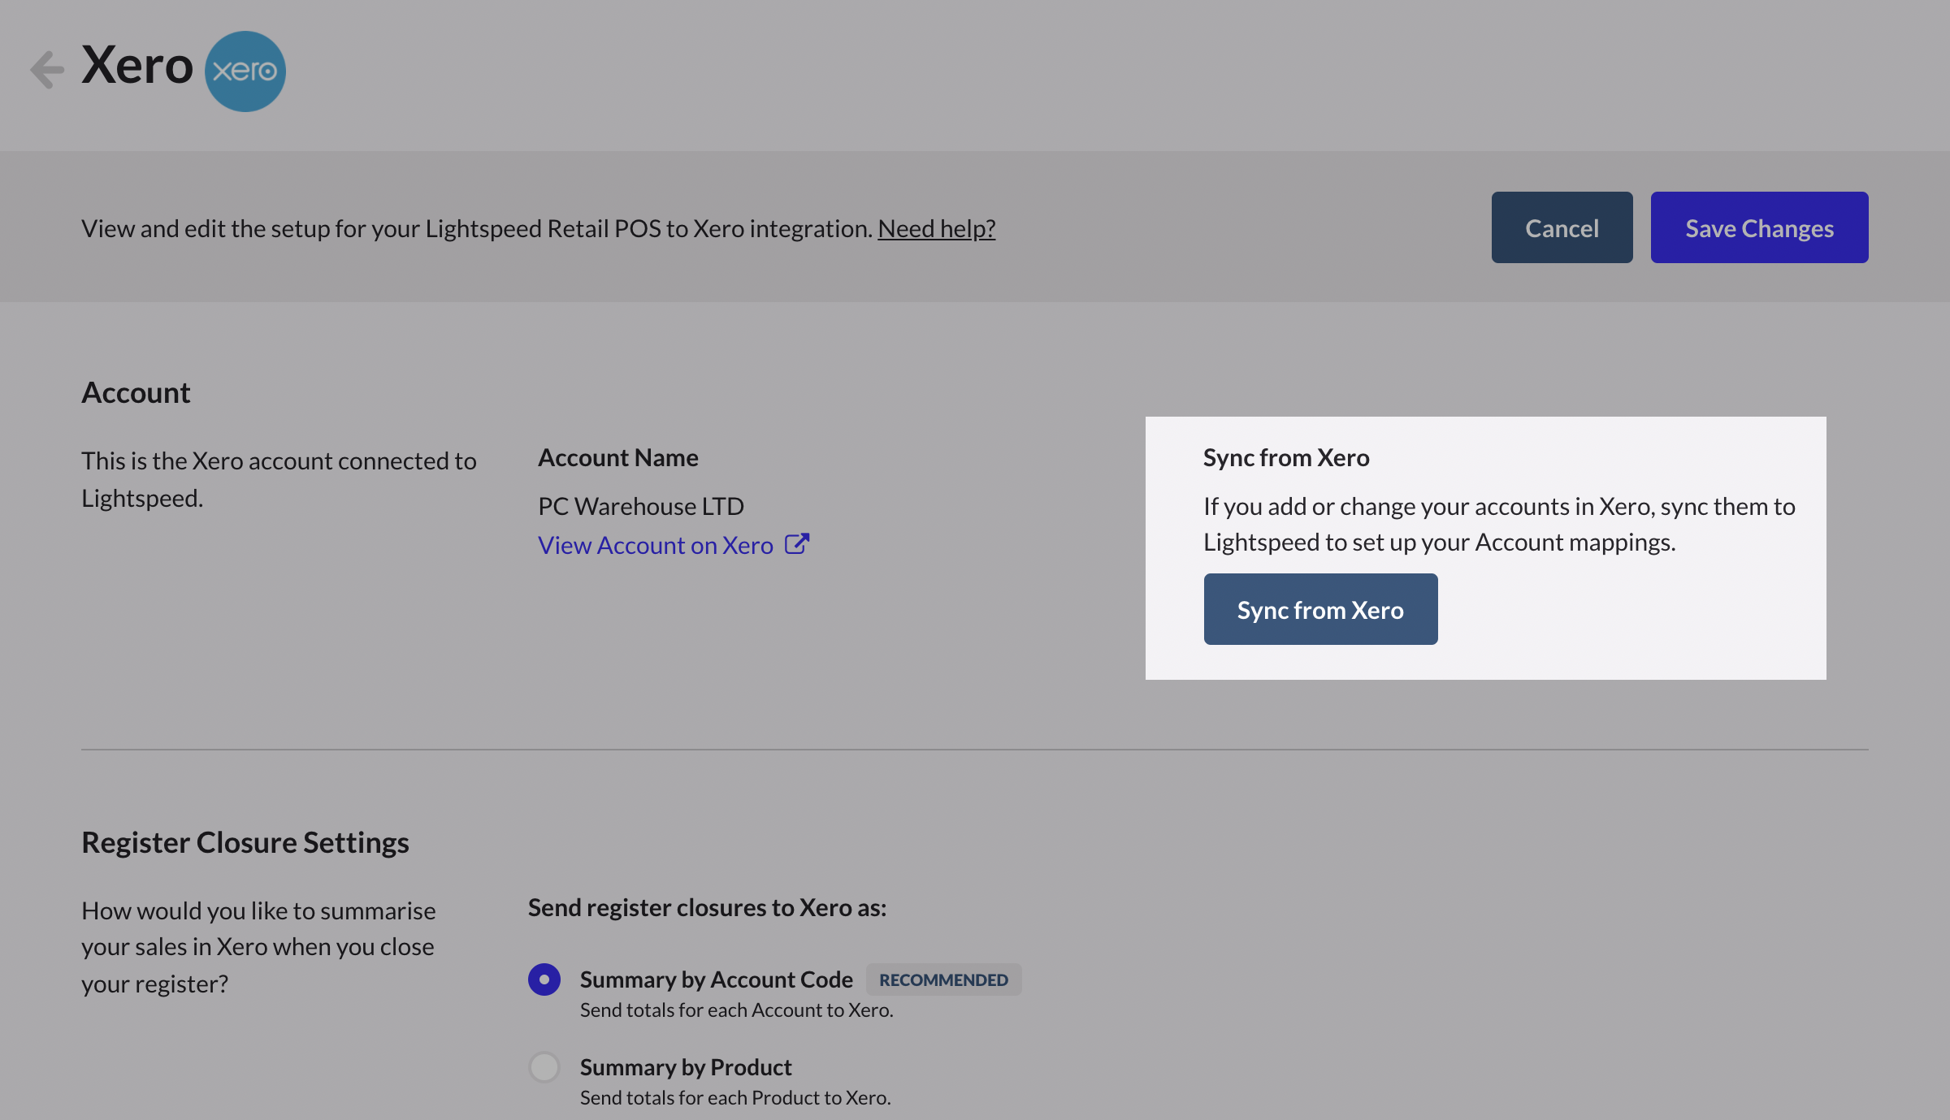Select Summary by Account Code radio button
Viewport: 1950px width, 1120px height.
[544, 979]
